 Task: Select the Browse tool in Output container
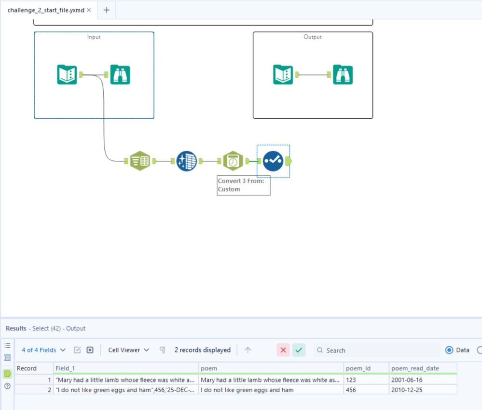(x=343, y=74)
